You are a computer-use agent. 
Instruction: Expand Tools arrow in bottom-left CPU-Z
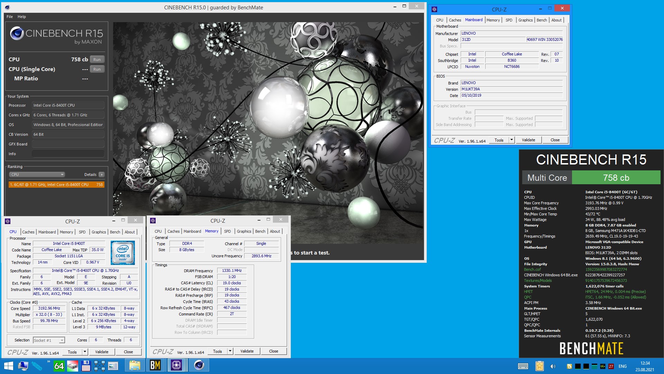85,352
